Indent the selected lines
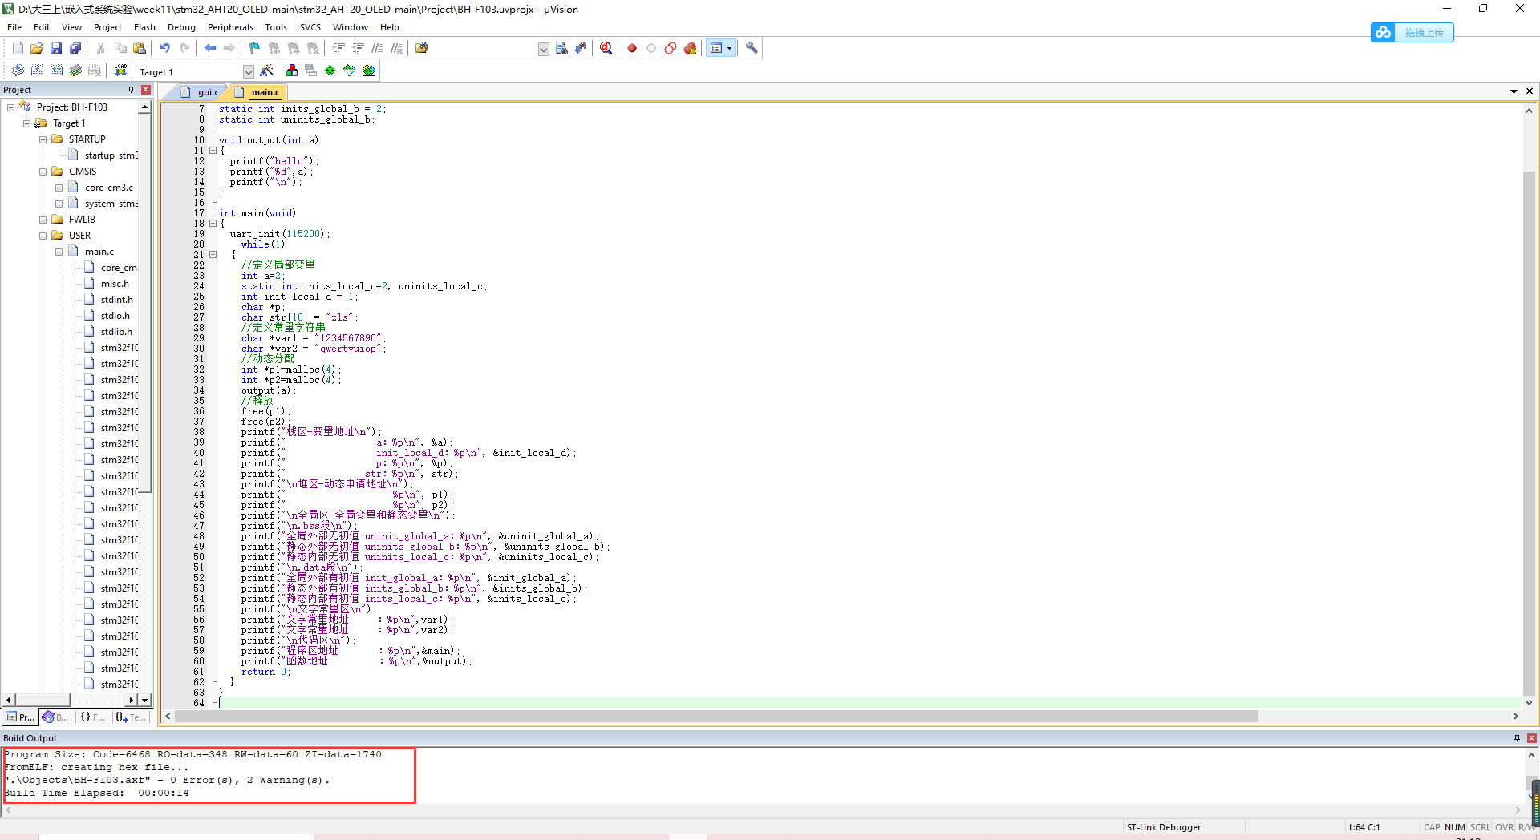The width and height of the screenshot is (1540, 840). pos(339,48)
